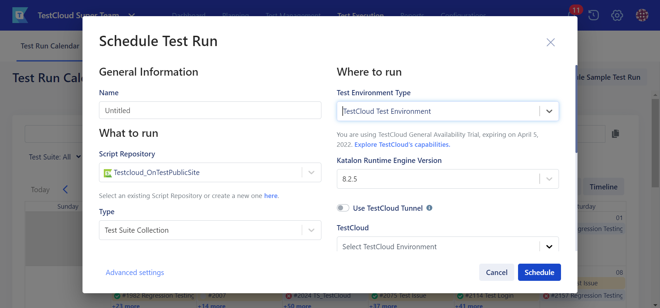Click the Explore TestCloud's capabilities link
This screenshot has height=308, width=660.
coord(402,144)
